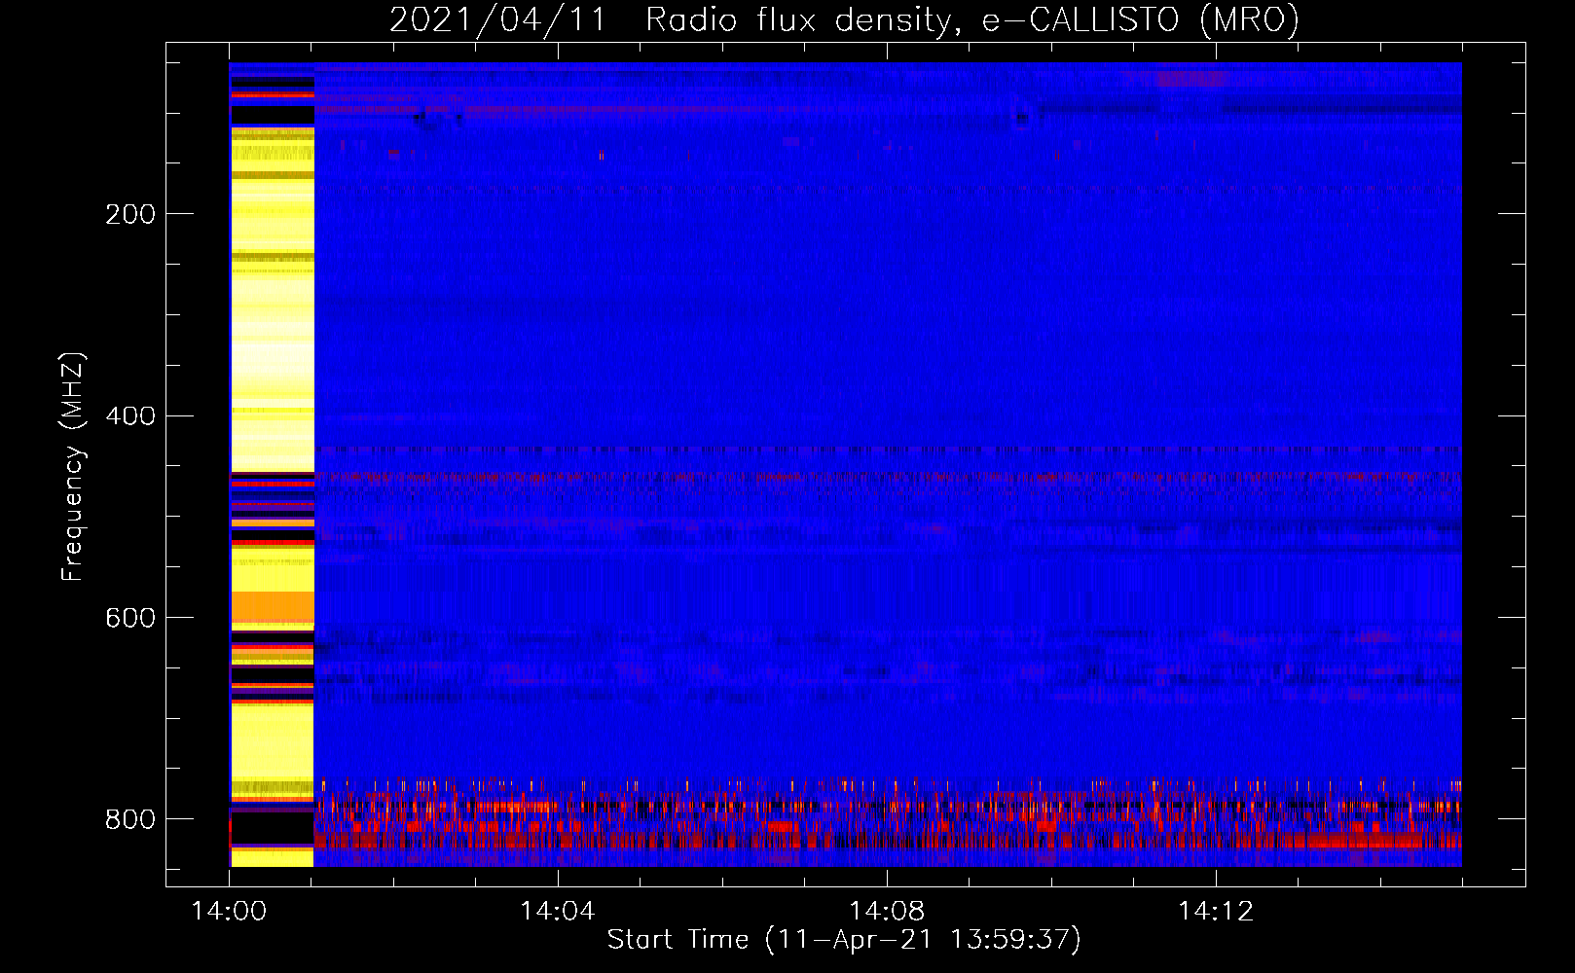Click the orange band near 600 MHz
This screenshot has height=973, width=1575.
point(273,607)
